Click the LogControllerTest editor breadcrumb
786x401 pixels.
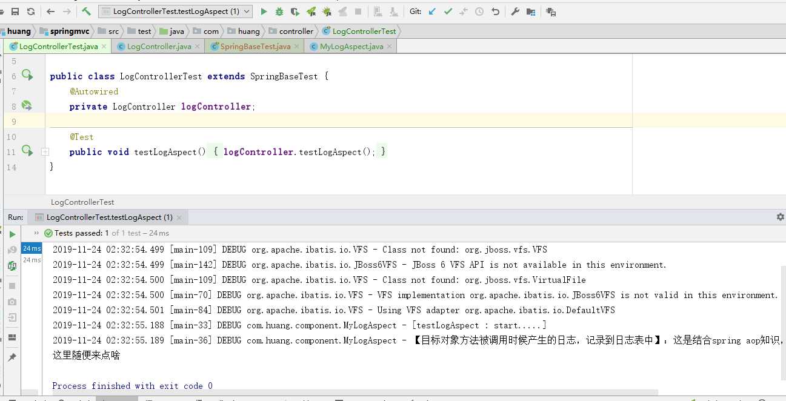82,202
